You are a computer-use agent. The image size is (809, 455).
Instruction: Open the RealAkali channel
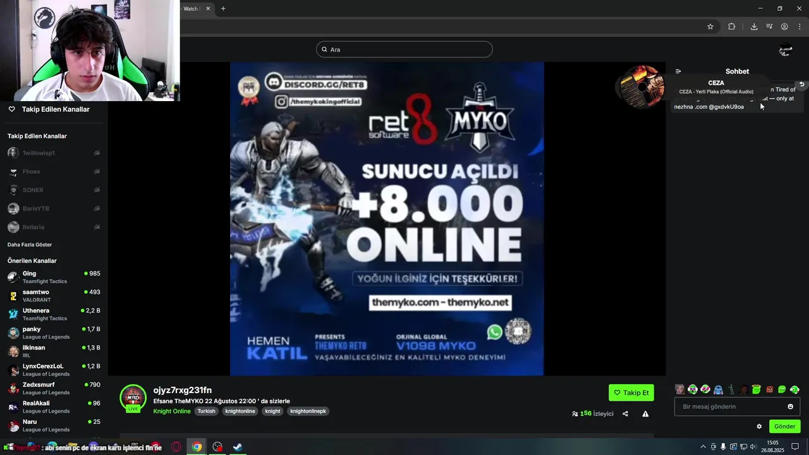click(54, 407)
